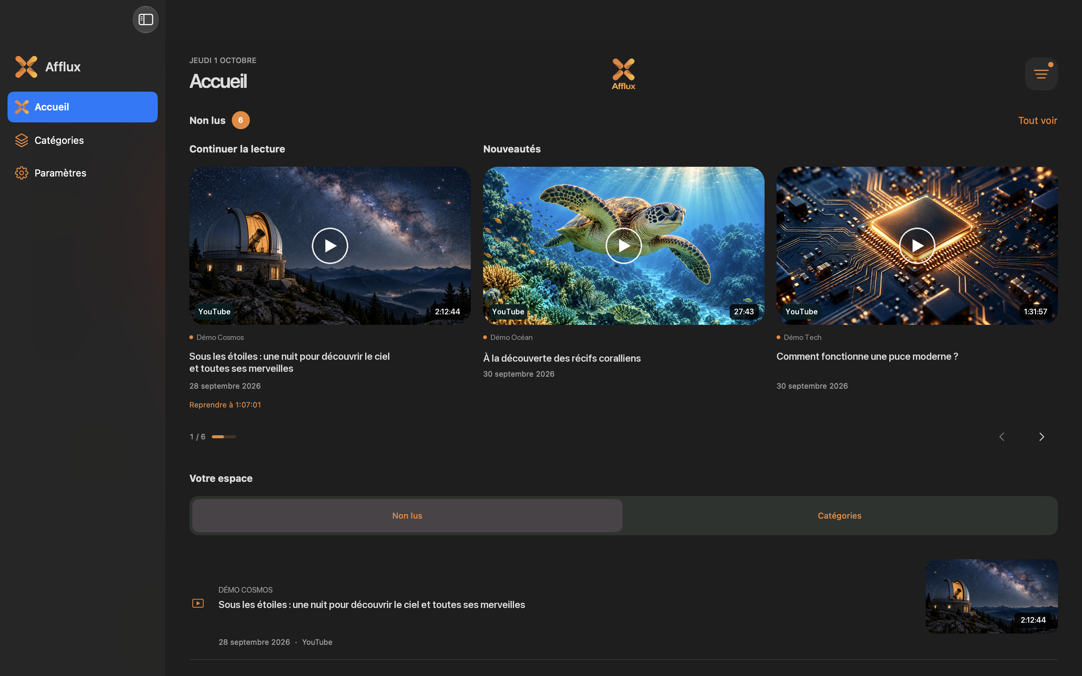Select the Non lus segment tab
The width and height of the screenshot is (1082, 676).
[x=407, y=516]
